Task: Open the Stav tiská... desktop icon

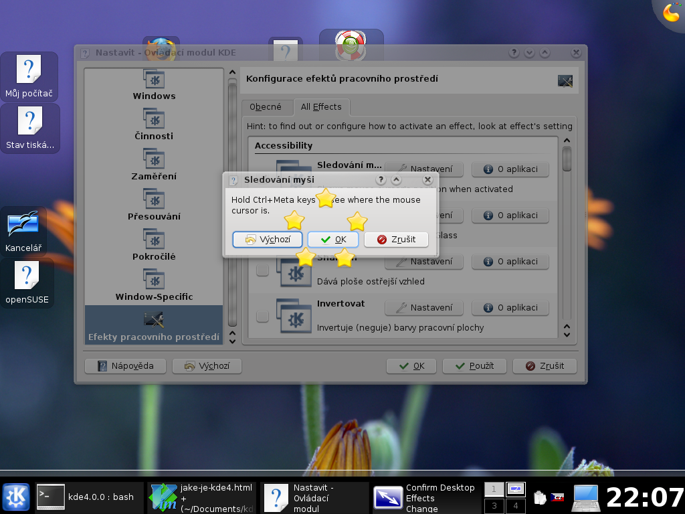Action: pos(29,128)
